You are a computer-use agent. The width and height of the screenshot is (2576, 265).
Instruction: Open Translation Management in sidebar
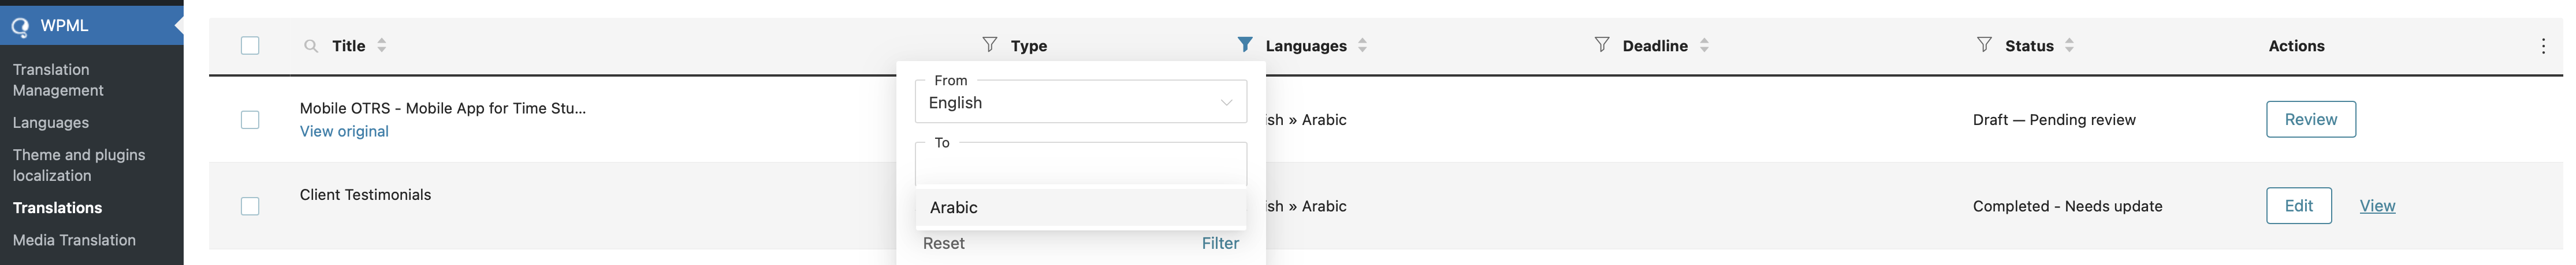point(58,79)
